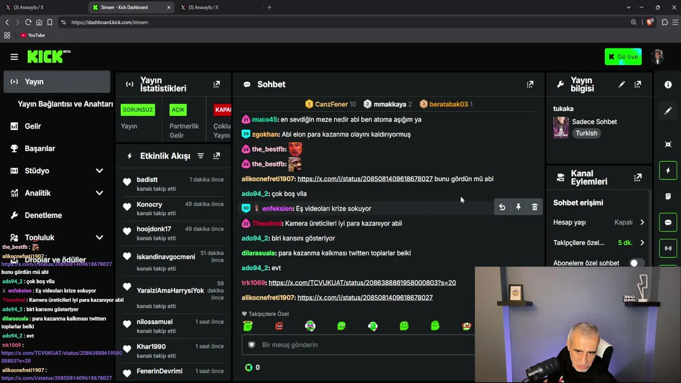Viewport: 681px width, 383px height.
Task: Select the badistt follow event row
Action: (x=173, y=184)
